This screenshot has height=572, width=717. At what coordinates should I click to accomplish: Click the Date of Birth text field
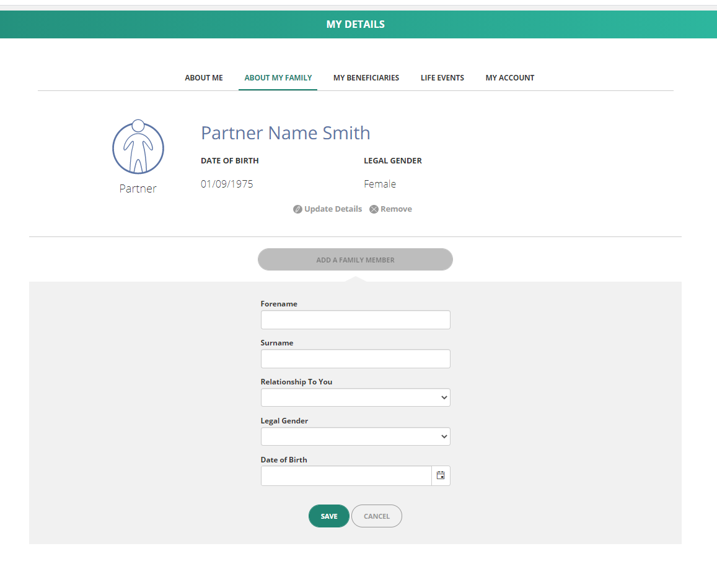pos(346,475)
